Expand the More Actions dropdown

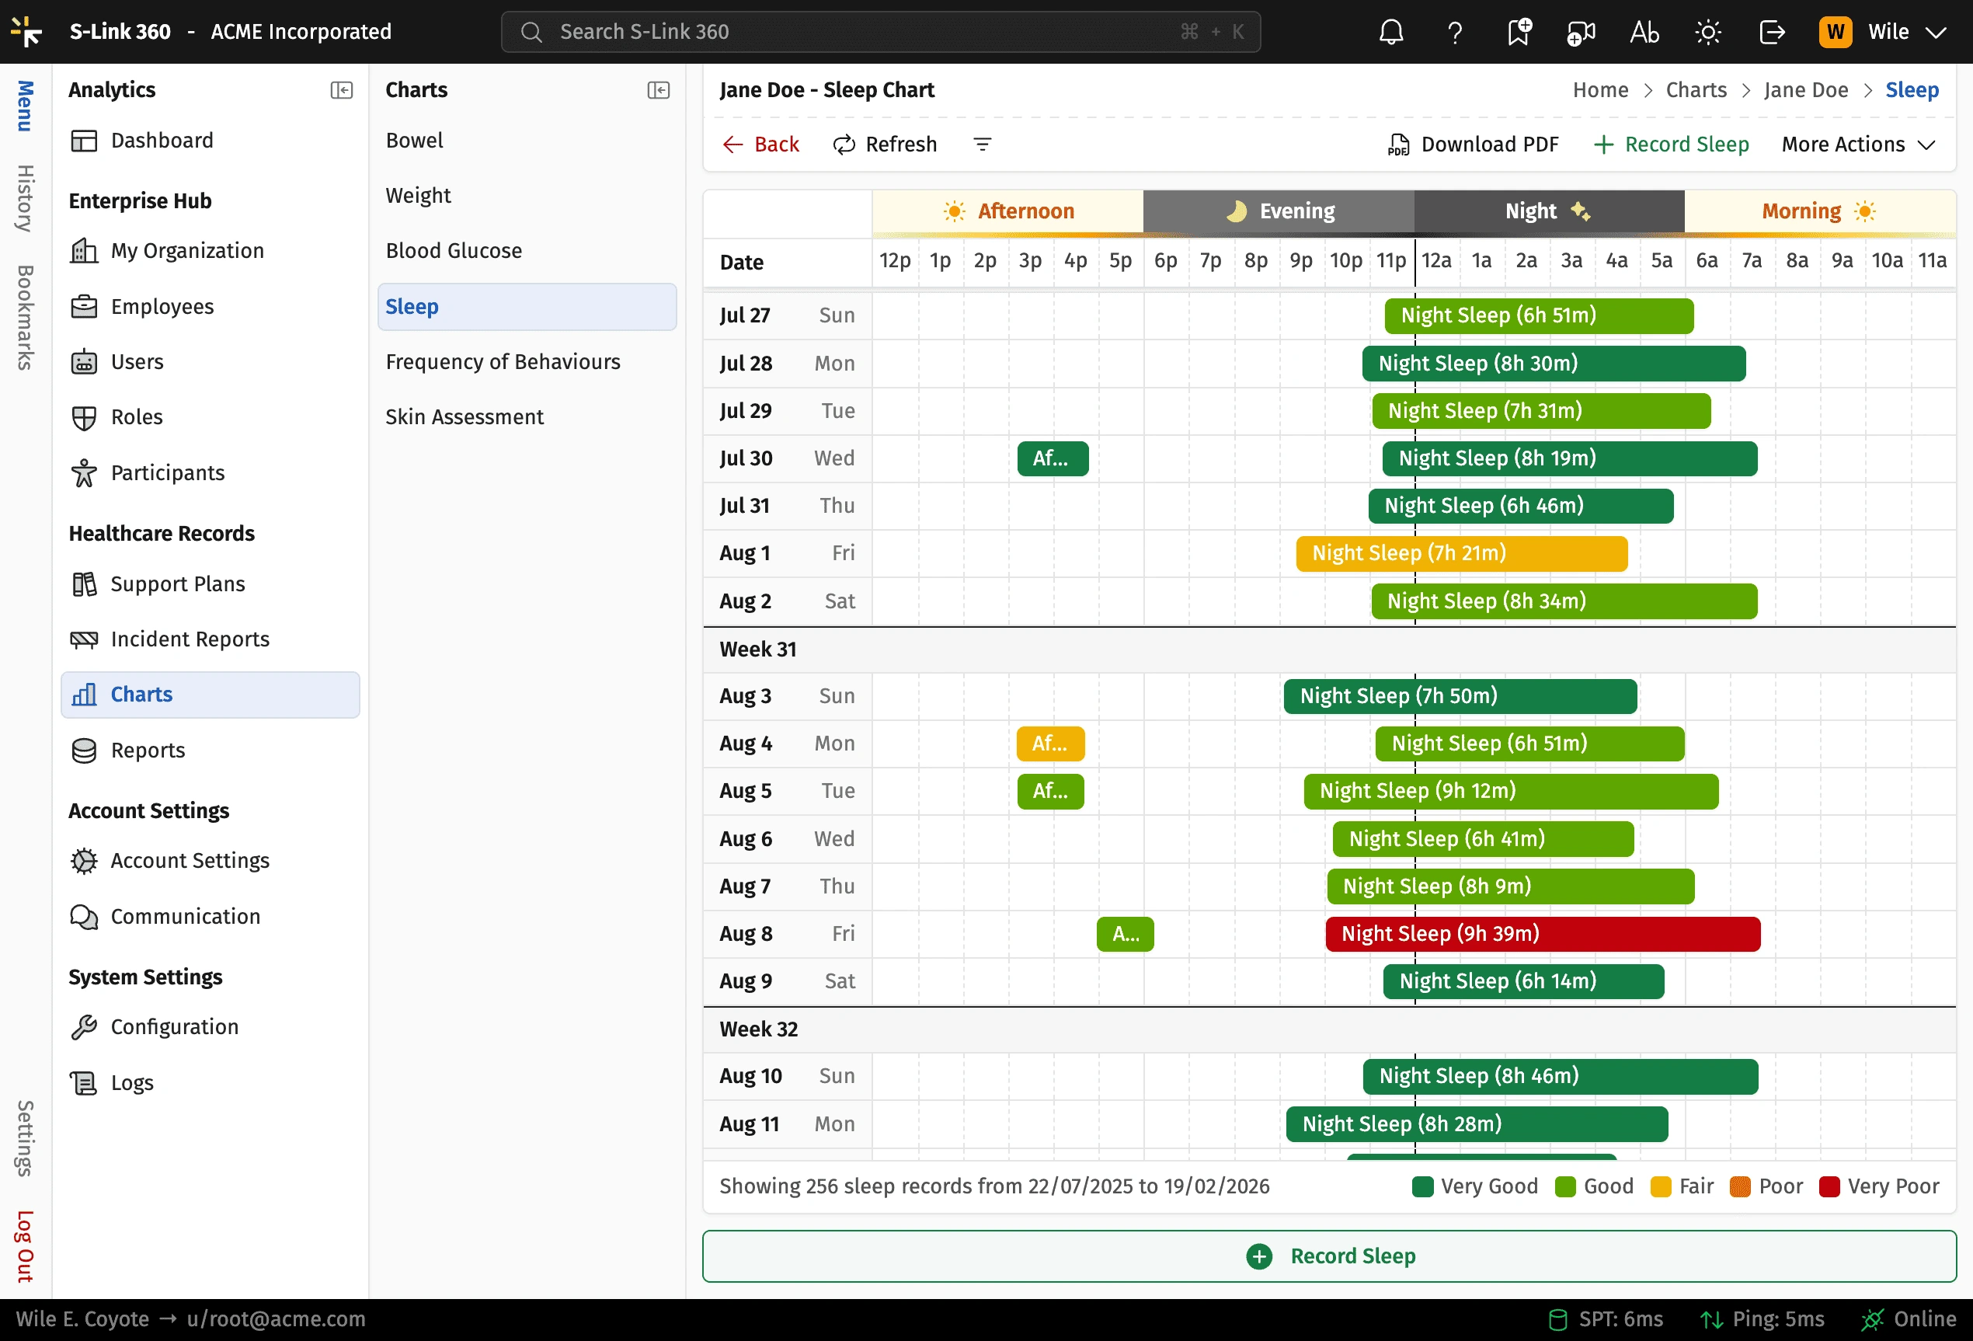[x=1857, y=145]
